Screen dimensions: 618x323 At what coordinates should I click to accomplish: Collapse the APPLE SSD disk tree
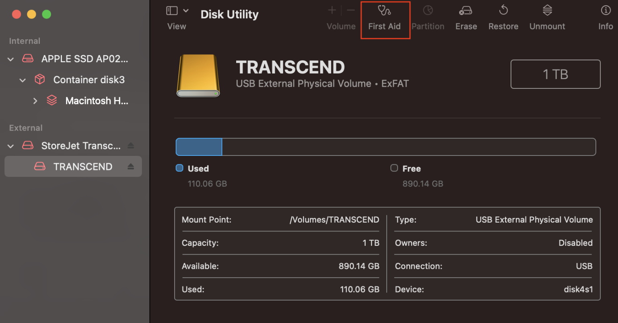11,59
